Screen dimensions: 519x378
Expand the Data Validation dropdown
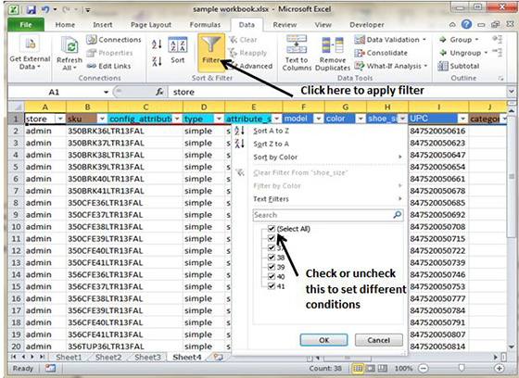424,40
